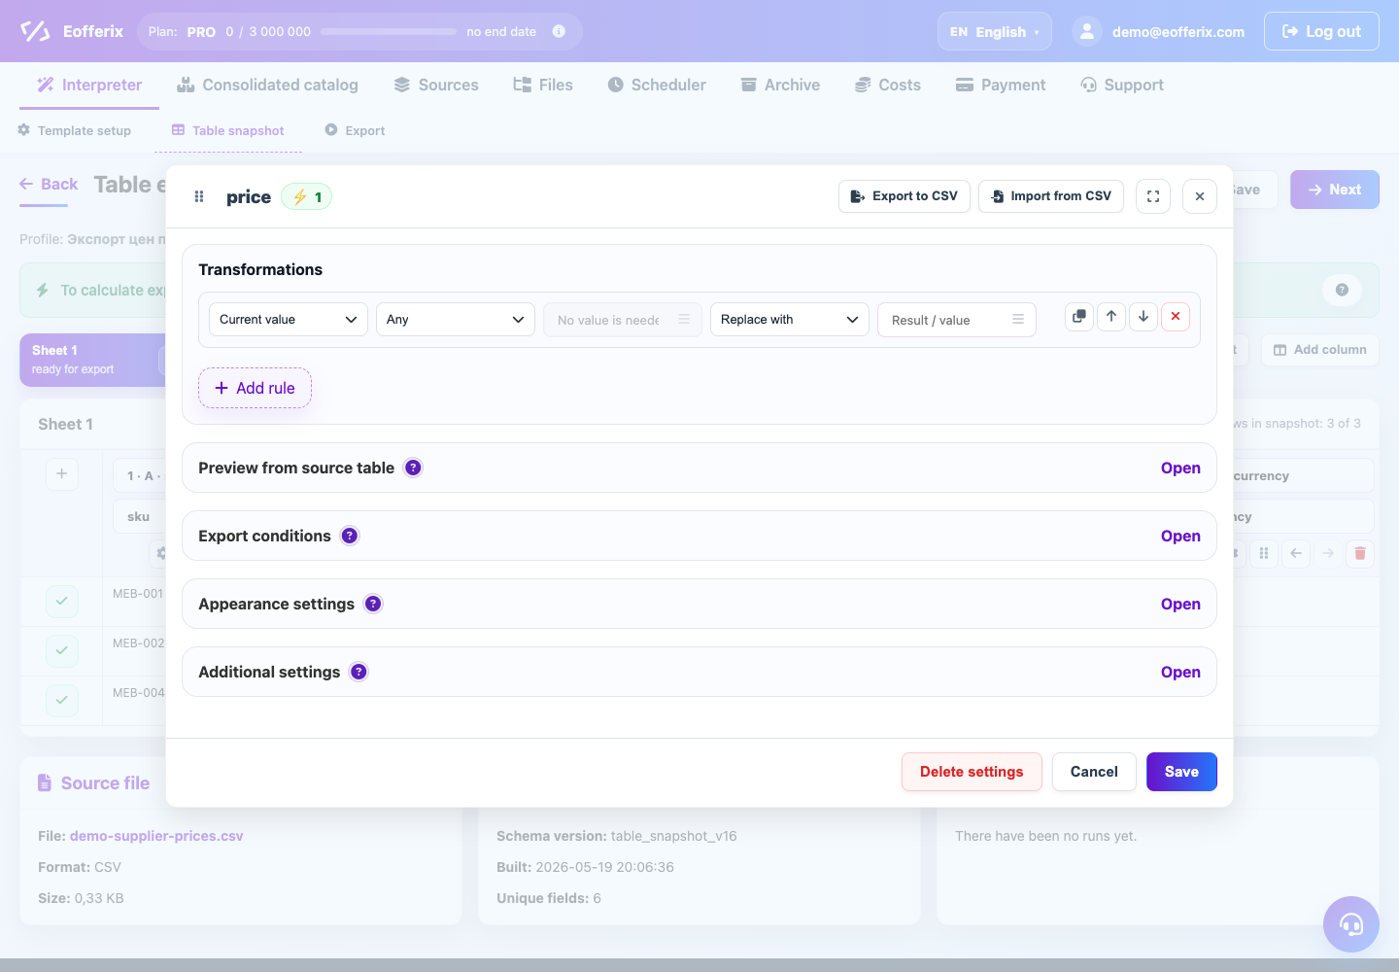This screenshot has height=972, width=1399.
Task: Click the column drag grid icon near trash
Action: (x=1264, y=553)
